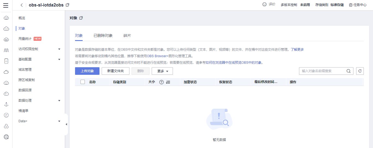Click the 名称 column header
Image resolution: width=373 pixels, height=148 pixels.
[92, 82]
